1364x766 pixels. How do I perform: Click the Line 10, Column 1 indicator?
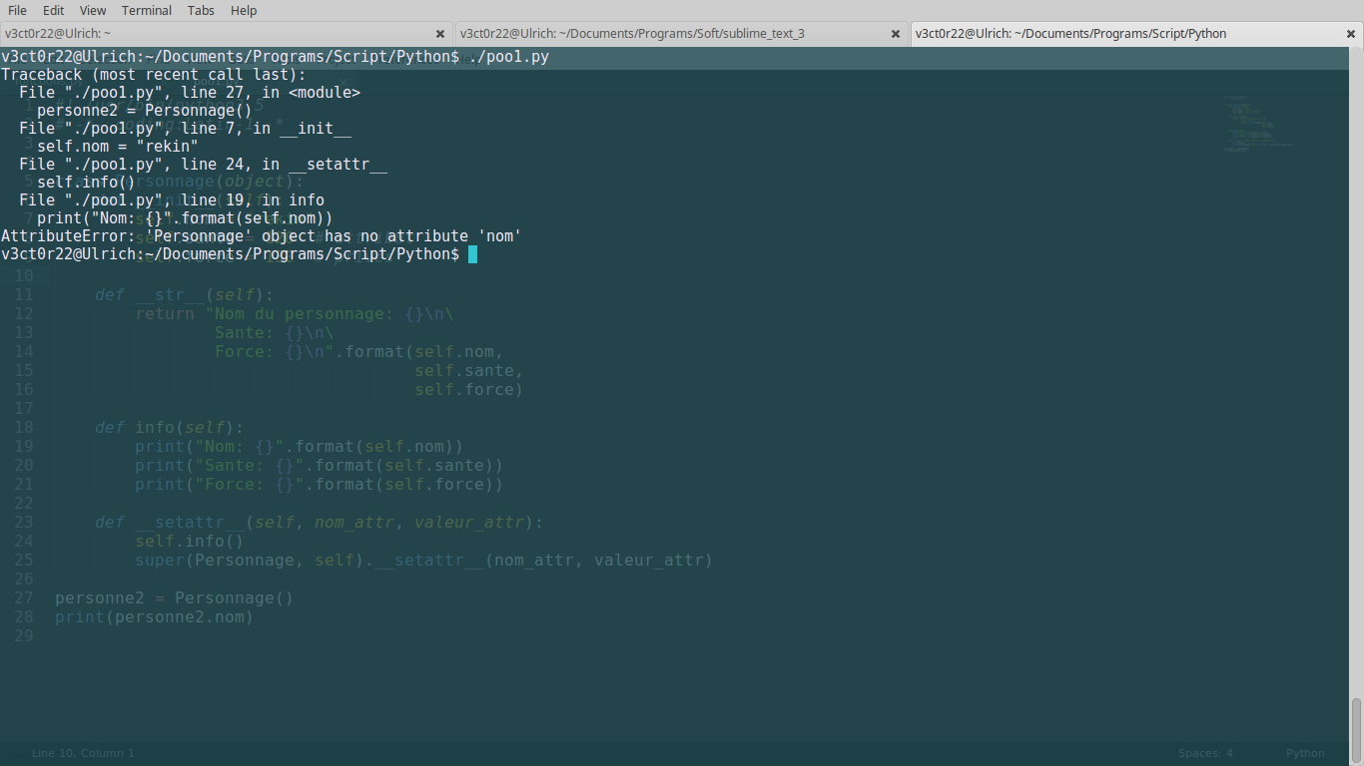pos(84,753)
